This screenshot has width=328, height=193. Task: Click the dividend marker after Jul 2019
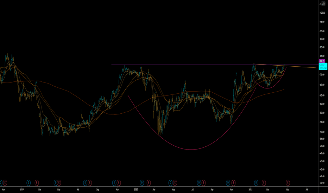(85, 183)
